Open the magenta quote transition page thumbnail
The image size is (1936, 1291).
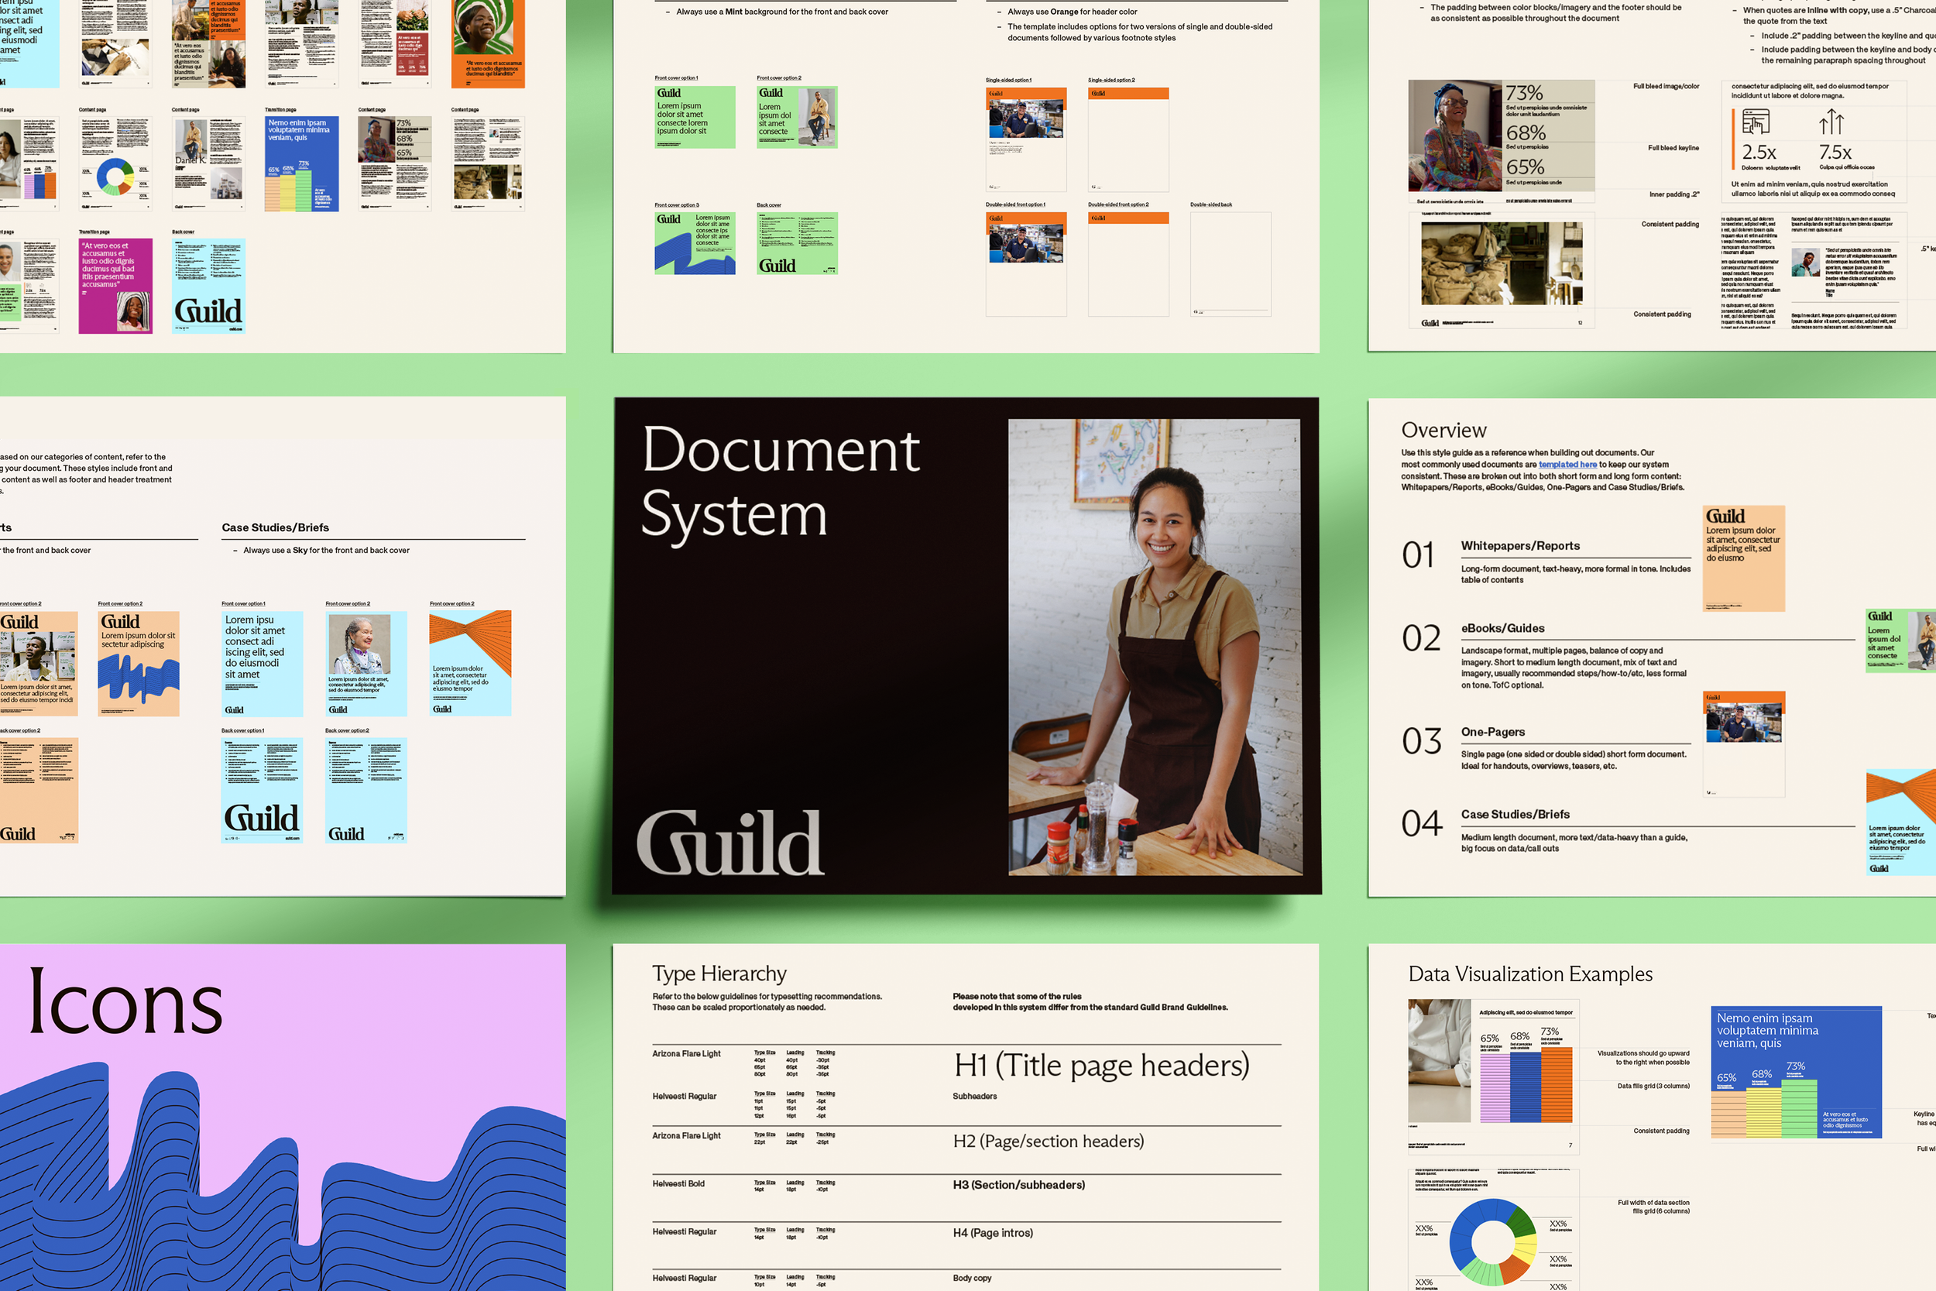(115, 285)
